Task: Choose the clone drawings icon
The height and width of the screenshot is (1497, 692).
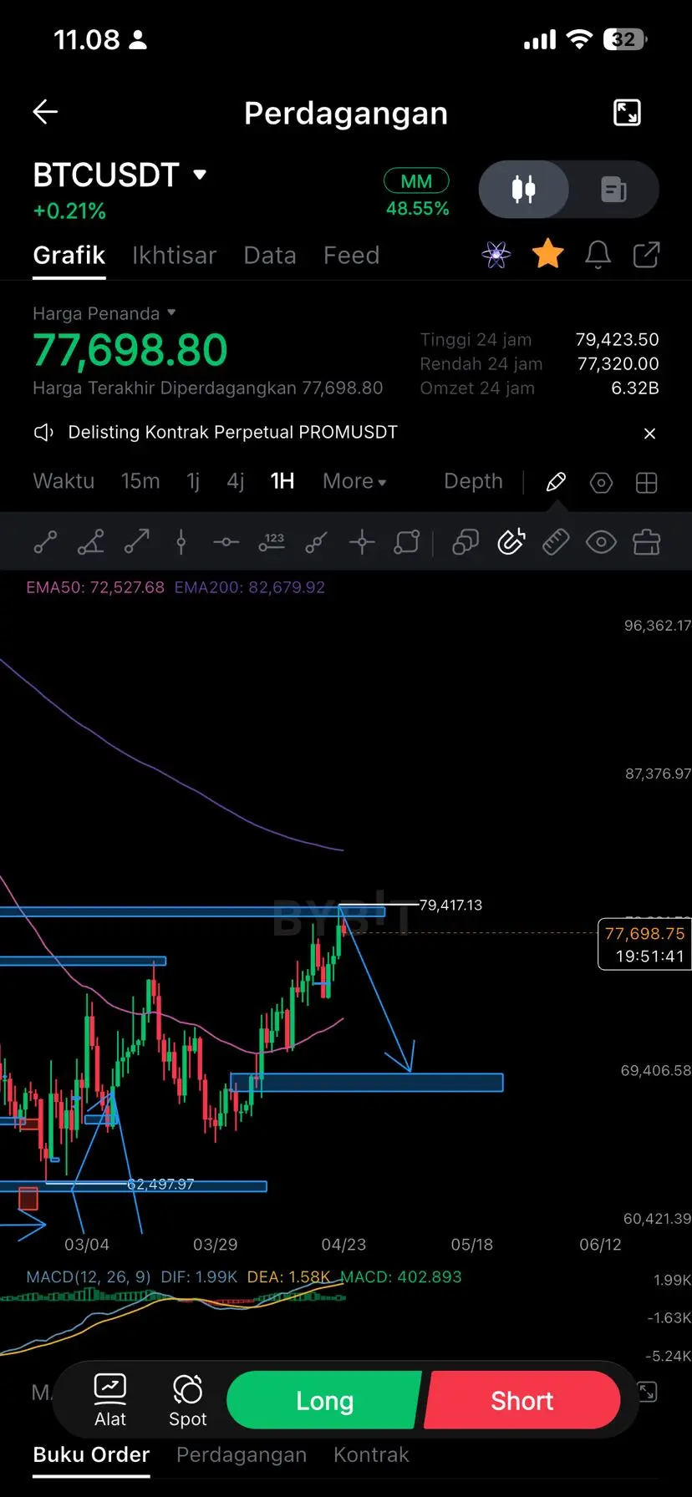Action: point(466,542)
